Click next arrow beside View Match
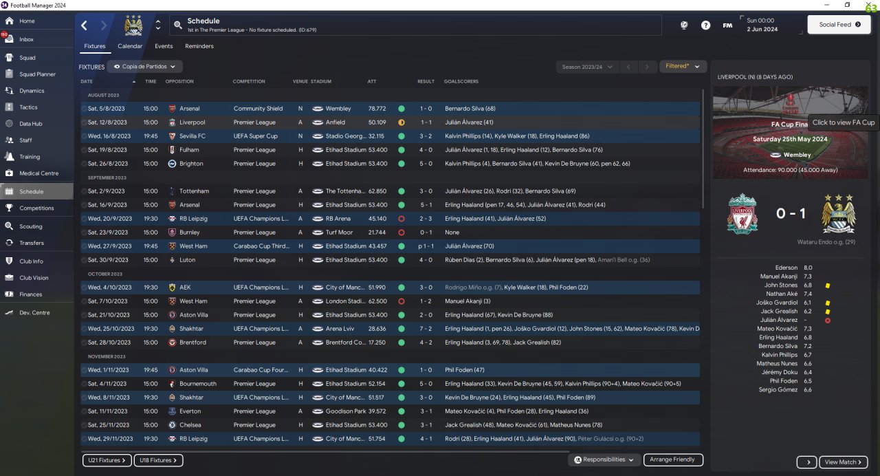 click(x=807, y=462)
